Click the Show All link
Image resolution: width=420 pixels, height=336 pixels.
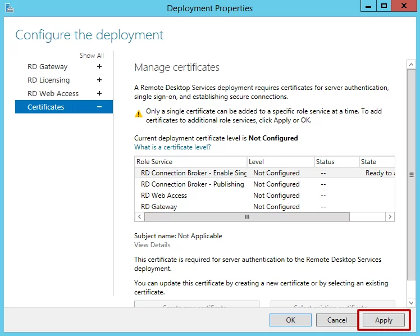click(x=92, y=56)
